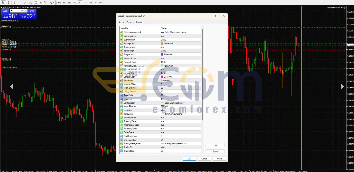The height and width of the screenshot is (172, 354).
Task: Click the SydneyBegin string icon
Action: point(121,40)
